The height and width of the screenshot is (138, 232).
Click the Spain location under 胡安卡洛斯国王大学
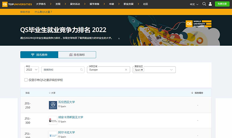tap(62, 121)
